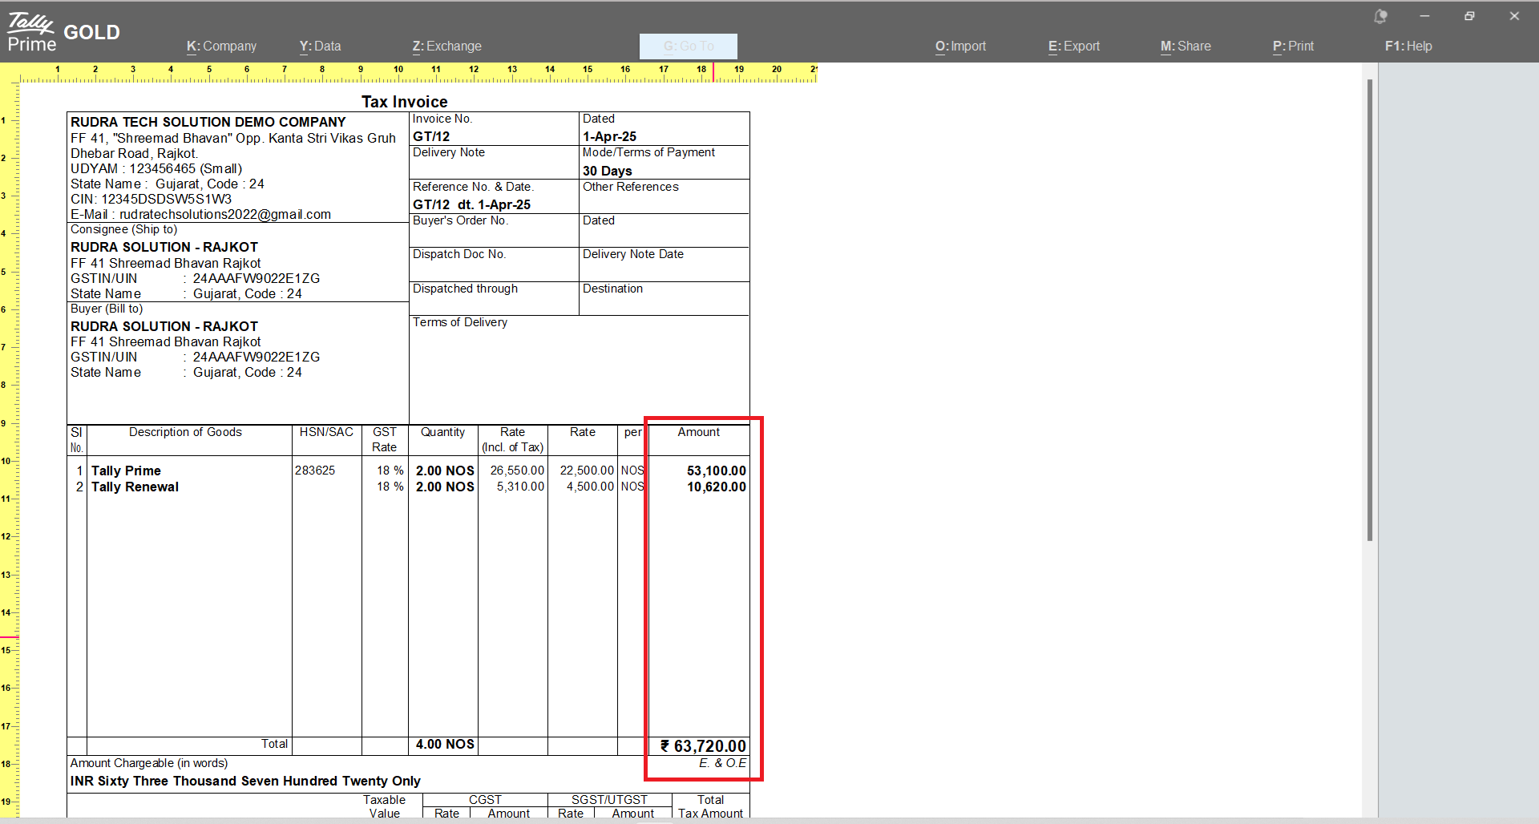Viewport: 1539px width, 824px height.
Task: Close the Tally Prime application
Action: coord(1514,16)
